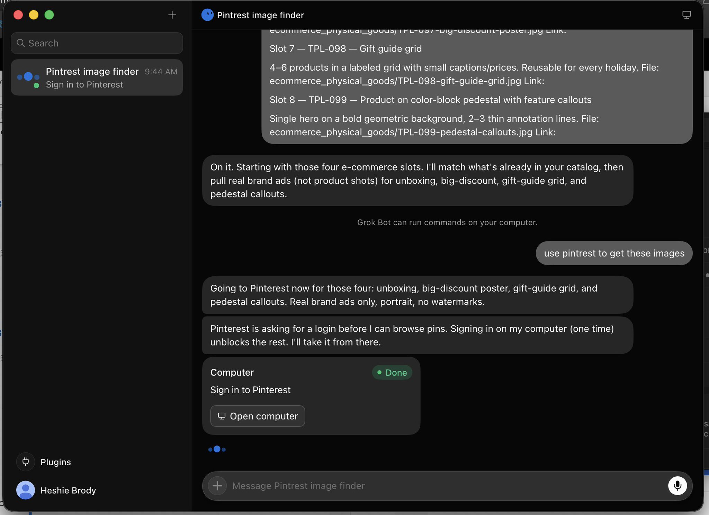Open computer view via top-right monitor icon
Image resolution: width=709 pixels, height=515 pixels.
pos(686,15)
